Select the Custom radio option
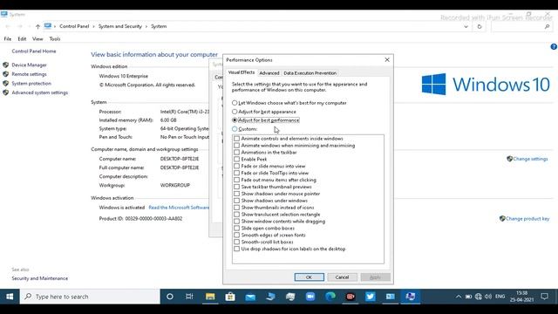This screenshot has height=314, width=558. click(x=235, y=129)
